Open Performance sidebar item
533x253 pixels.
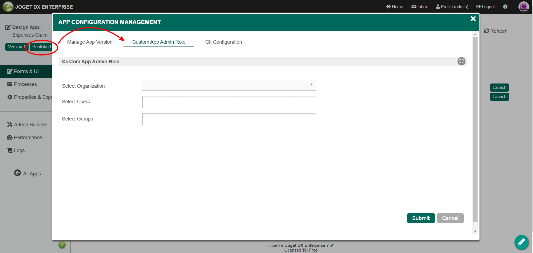(x=25, y=138)
